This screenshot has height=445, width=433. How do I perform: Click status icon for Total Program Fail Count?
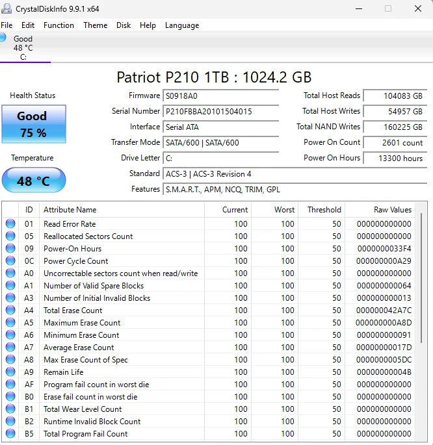(x=10, y=433)
